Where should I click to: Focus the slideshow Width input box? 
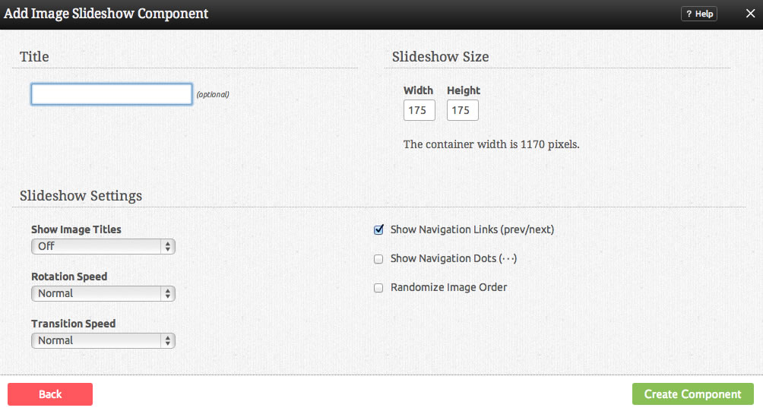pyautogui.click(x=419, y=110)
